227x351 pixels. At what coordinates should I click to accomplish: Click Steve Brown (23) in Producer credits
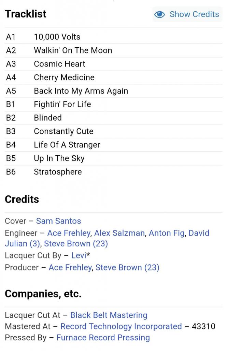[127, 267]
